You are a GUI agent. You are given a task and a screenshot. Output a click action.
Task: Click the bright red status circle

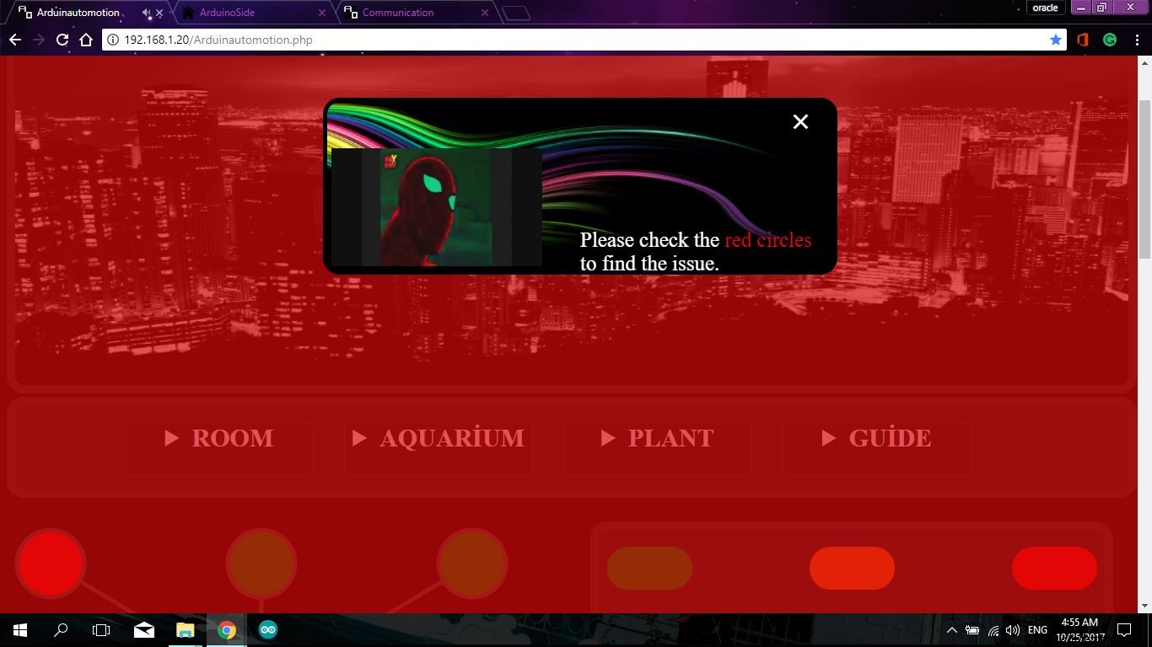click(51, 563)
